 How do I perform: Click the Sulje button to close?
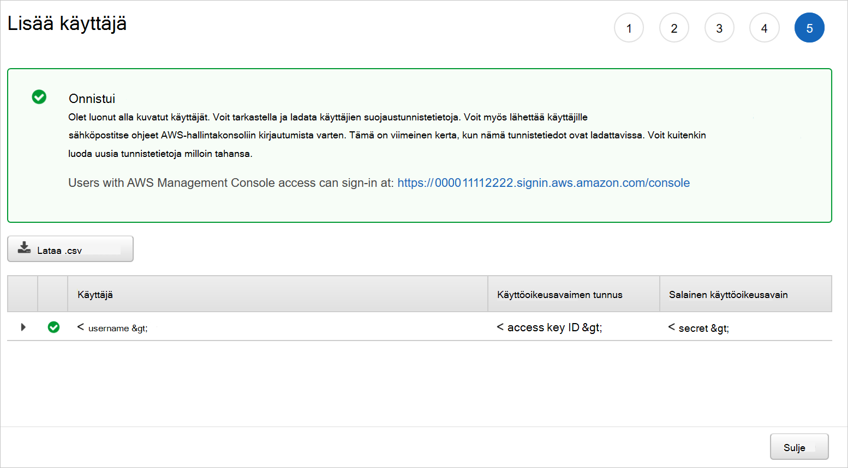click(799, 447)
